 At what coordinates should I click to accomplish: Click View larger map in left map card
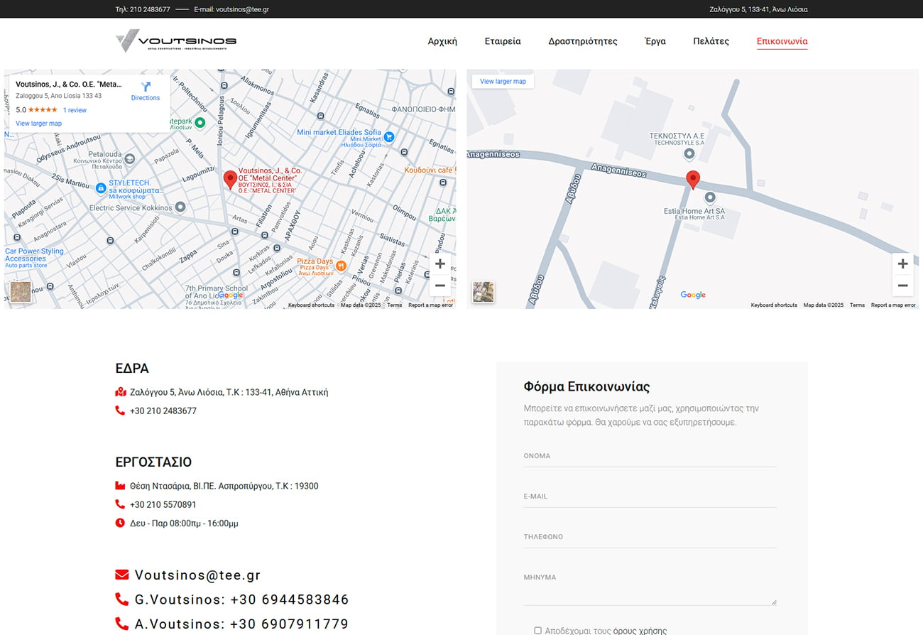38,124
